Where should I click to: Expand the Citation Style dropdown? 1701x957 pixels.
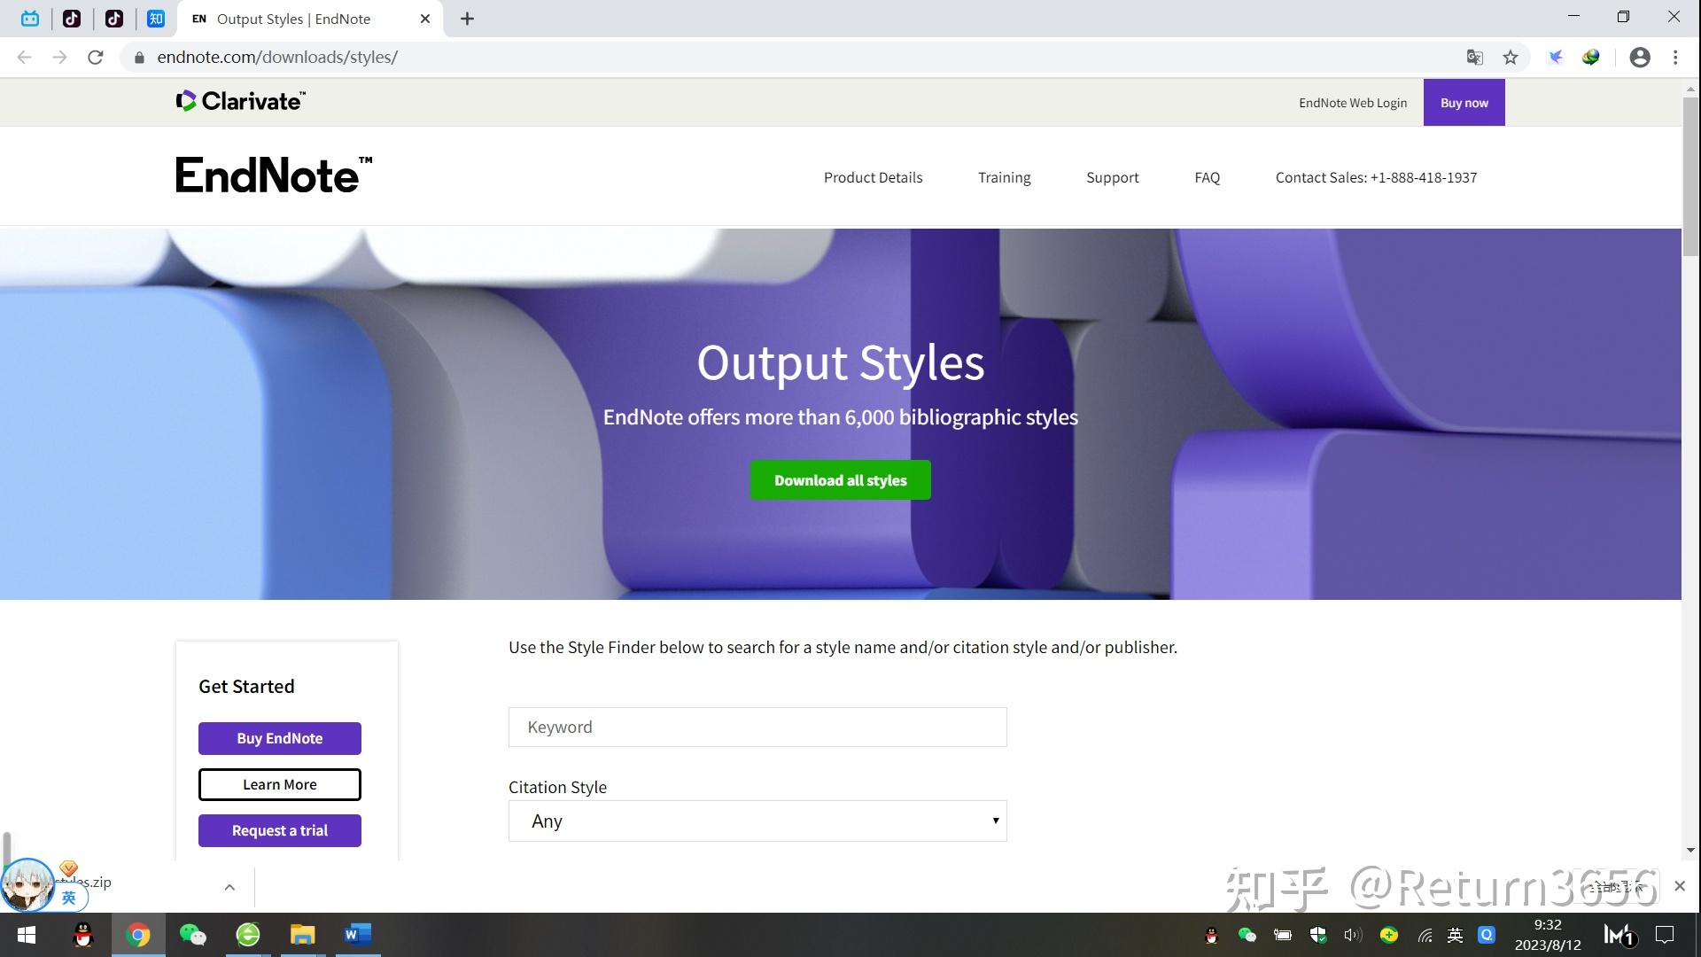[757, 821]
